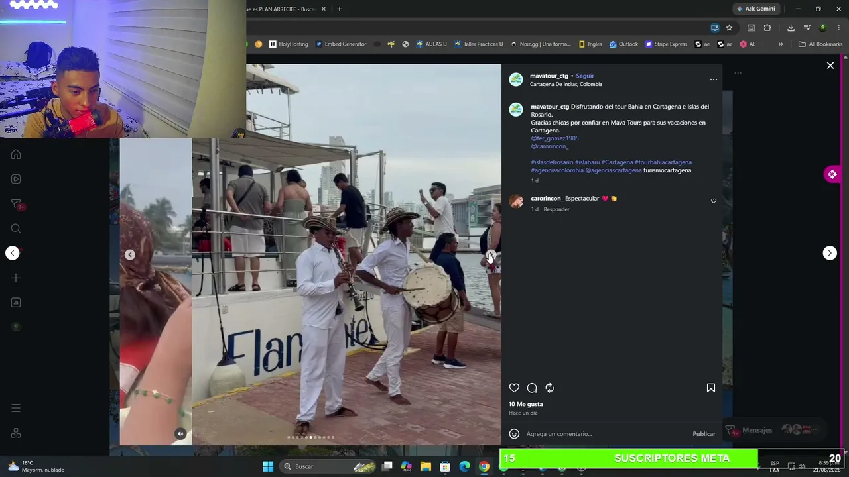Open hashtag #islabaru

587,162
